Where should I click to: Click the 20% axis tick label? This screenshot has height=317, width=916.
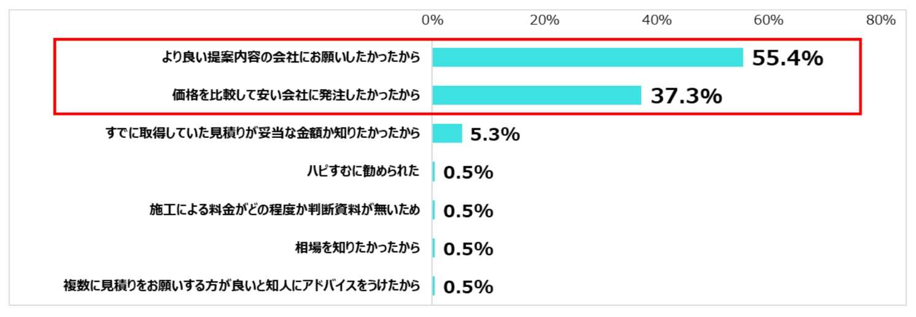pyautogui.click(x=544, y=20)
